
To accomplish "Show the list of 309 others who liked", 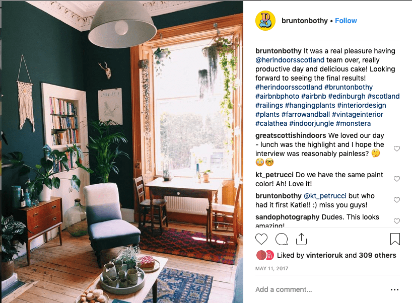I will point(377,255).
